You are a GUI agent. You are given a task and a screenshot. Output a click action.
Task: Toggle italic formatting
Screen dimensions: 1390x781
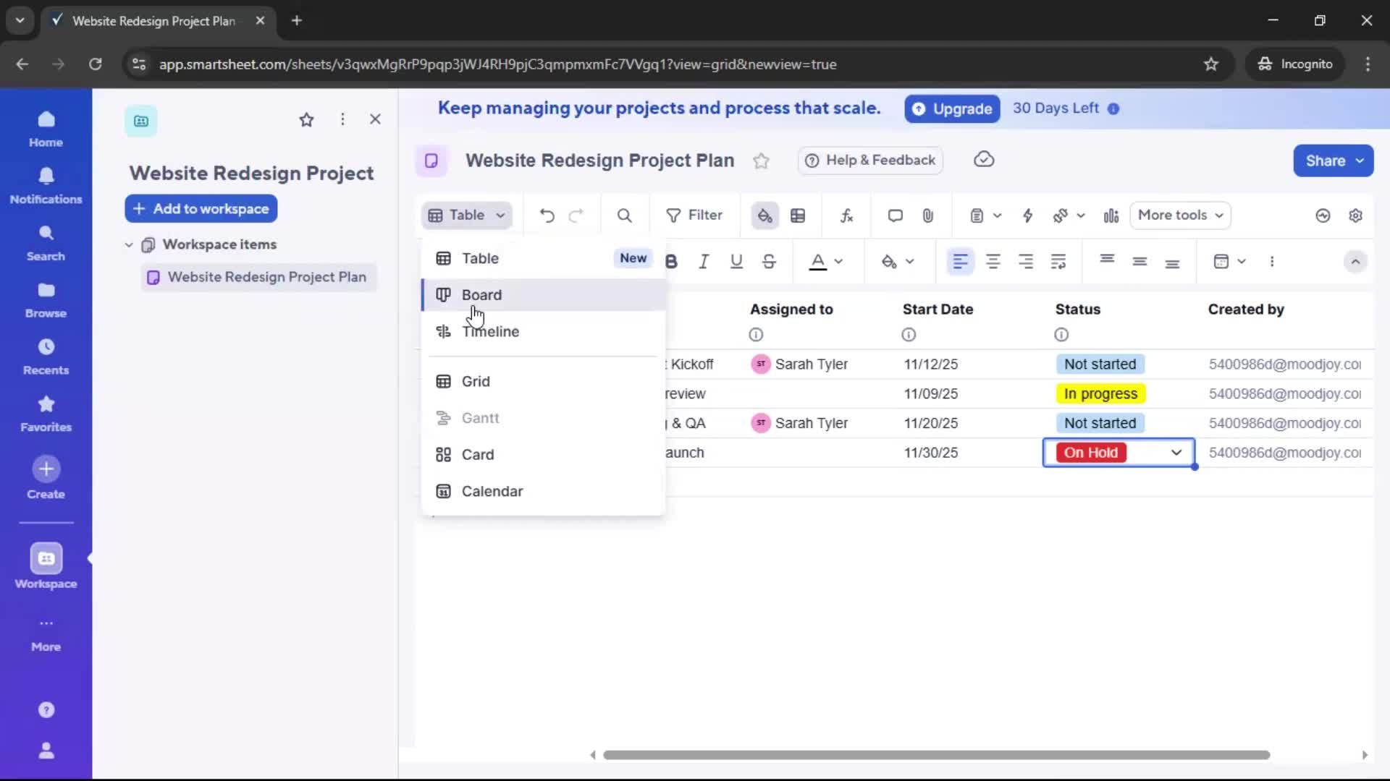[x=704, y=261]
